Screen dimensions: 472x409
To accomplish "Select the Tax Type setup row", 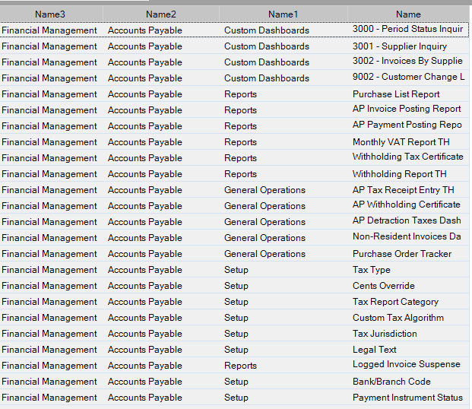I will 235,270.
